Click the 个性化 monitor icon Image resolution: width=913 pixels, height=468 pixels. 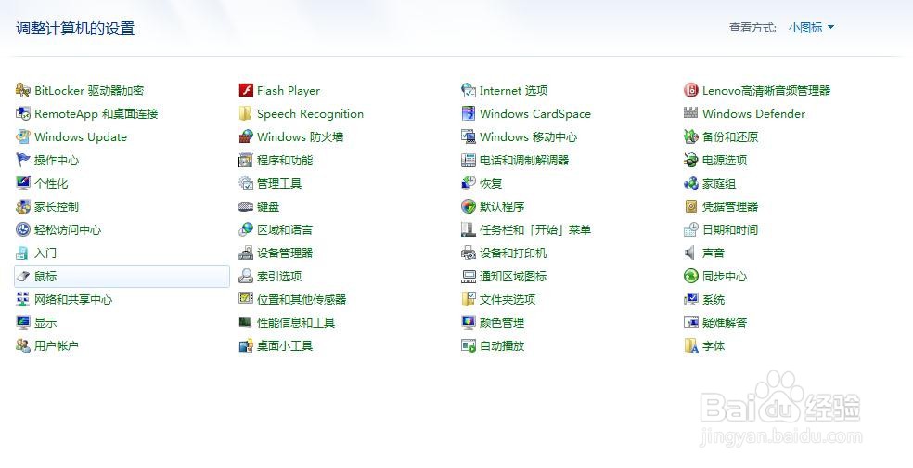(22, 183)
